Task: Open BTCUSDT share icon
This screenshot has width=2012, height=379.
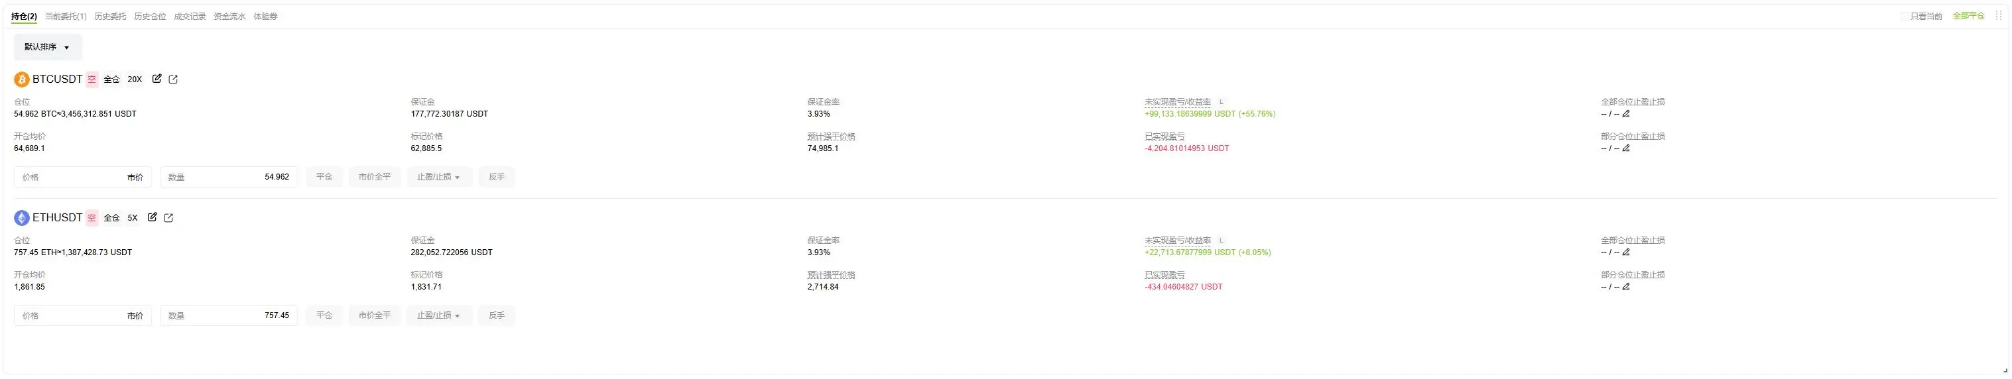Action: [173, 80]
